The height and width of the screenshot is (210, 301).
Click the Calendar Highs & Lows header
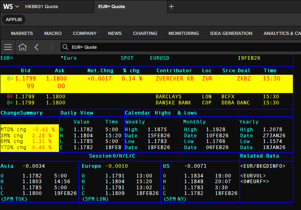[x=161, y=113]
